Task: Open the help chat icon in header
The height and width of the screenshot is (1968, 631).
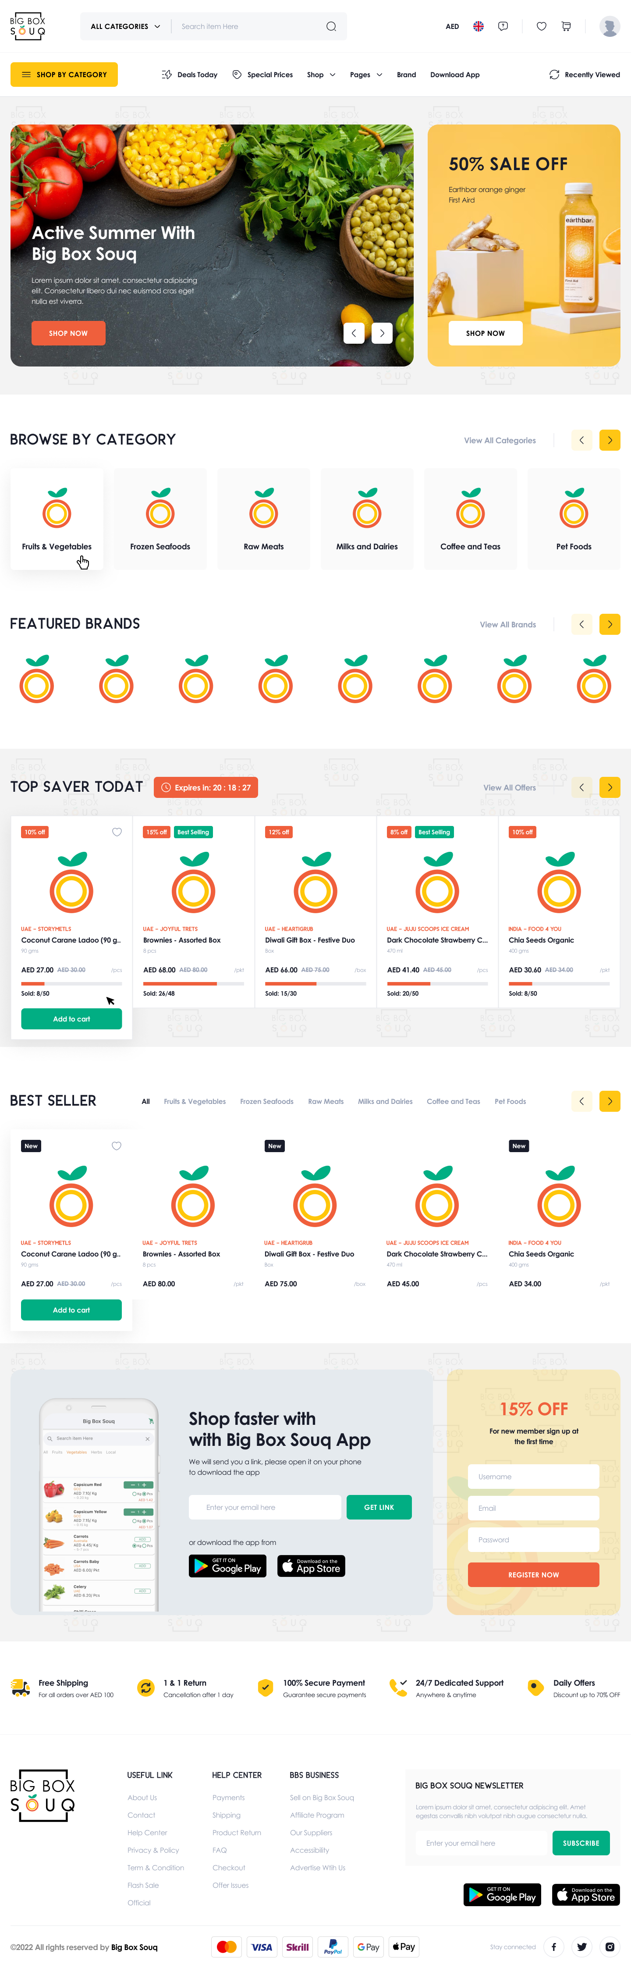Action: pos(503,27)
